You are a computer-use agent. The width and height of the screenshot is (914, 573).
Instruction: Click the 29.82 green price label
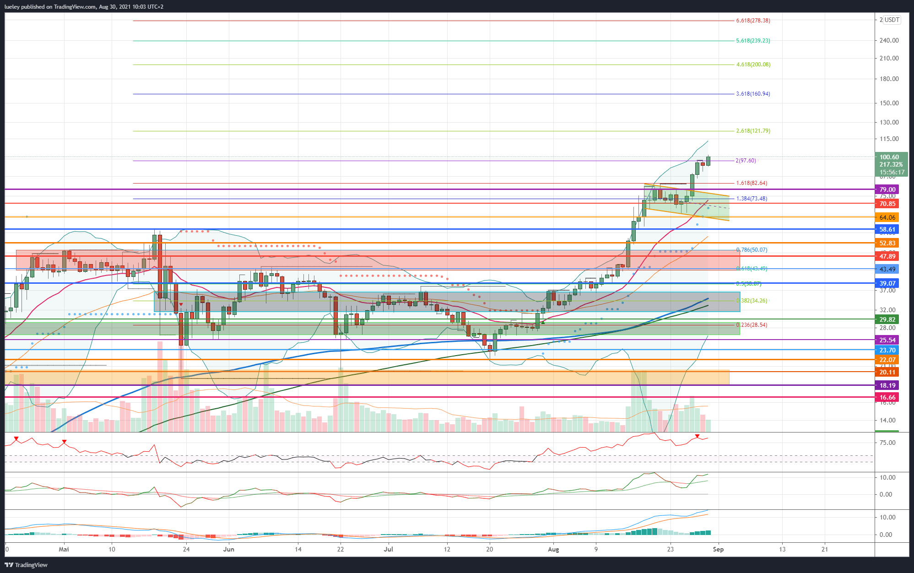887,319
